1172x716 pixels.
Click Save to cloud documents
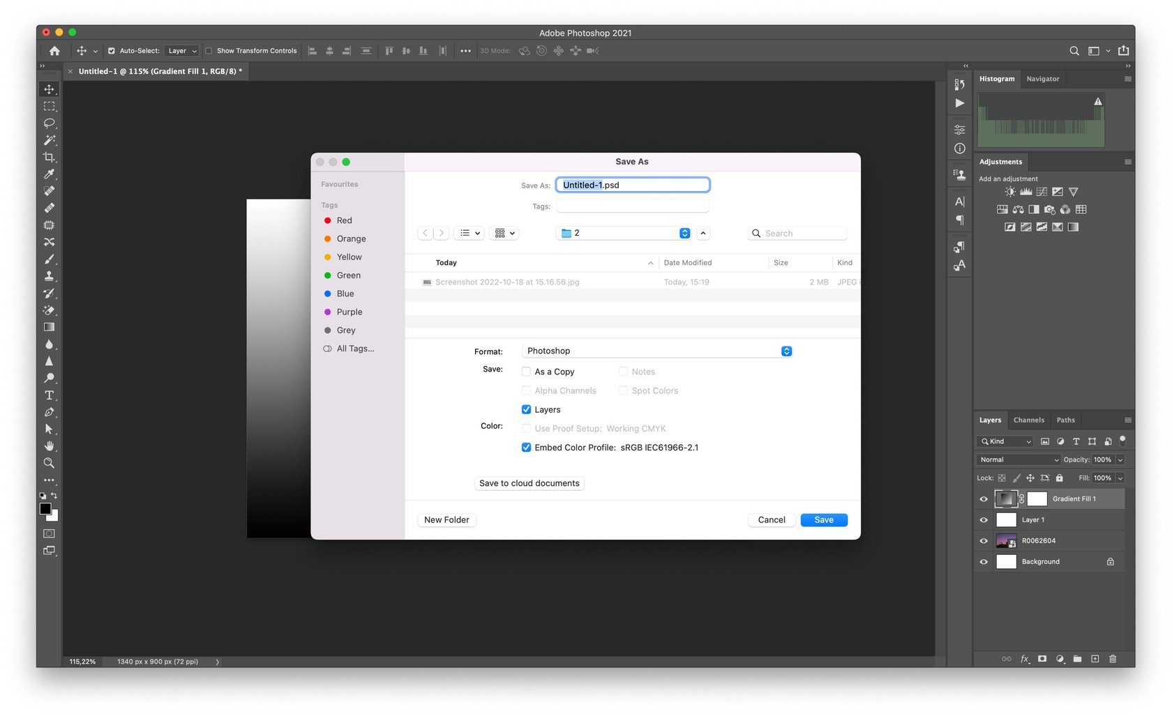click(x=529, y=483)
